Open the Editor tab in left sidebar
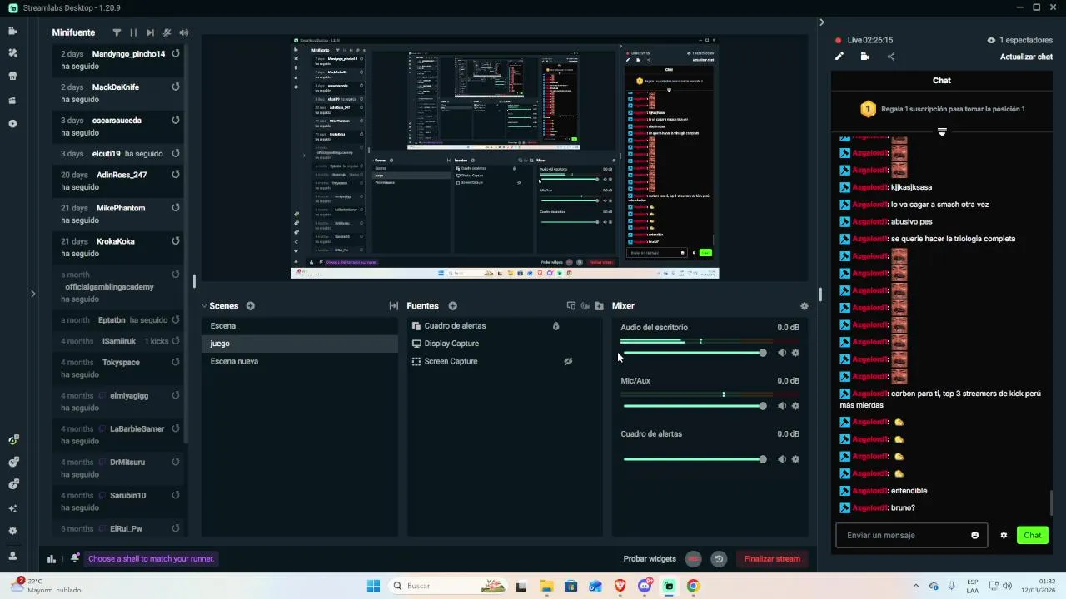 point(12,31)
